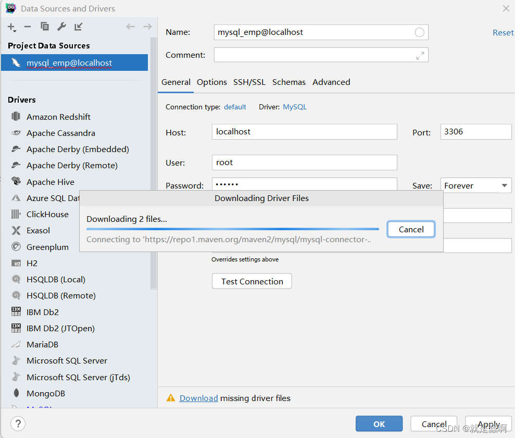This screenshot has height=438, width=515.
Task: Expand the Comment field with arrows icon
Action: coord(420,56)
